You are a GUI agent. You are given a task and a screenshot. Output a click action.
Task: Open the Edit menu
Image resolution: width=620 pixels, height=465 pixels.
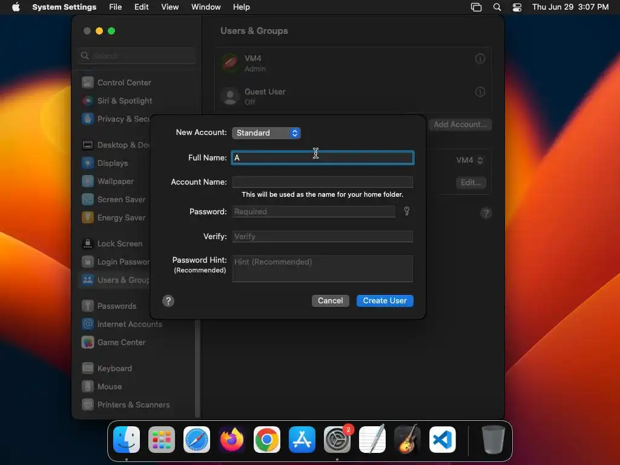click(x=141, y=7)
